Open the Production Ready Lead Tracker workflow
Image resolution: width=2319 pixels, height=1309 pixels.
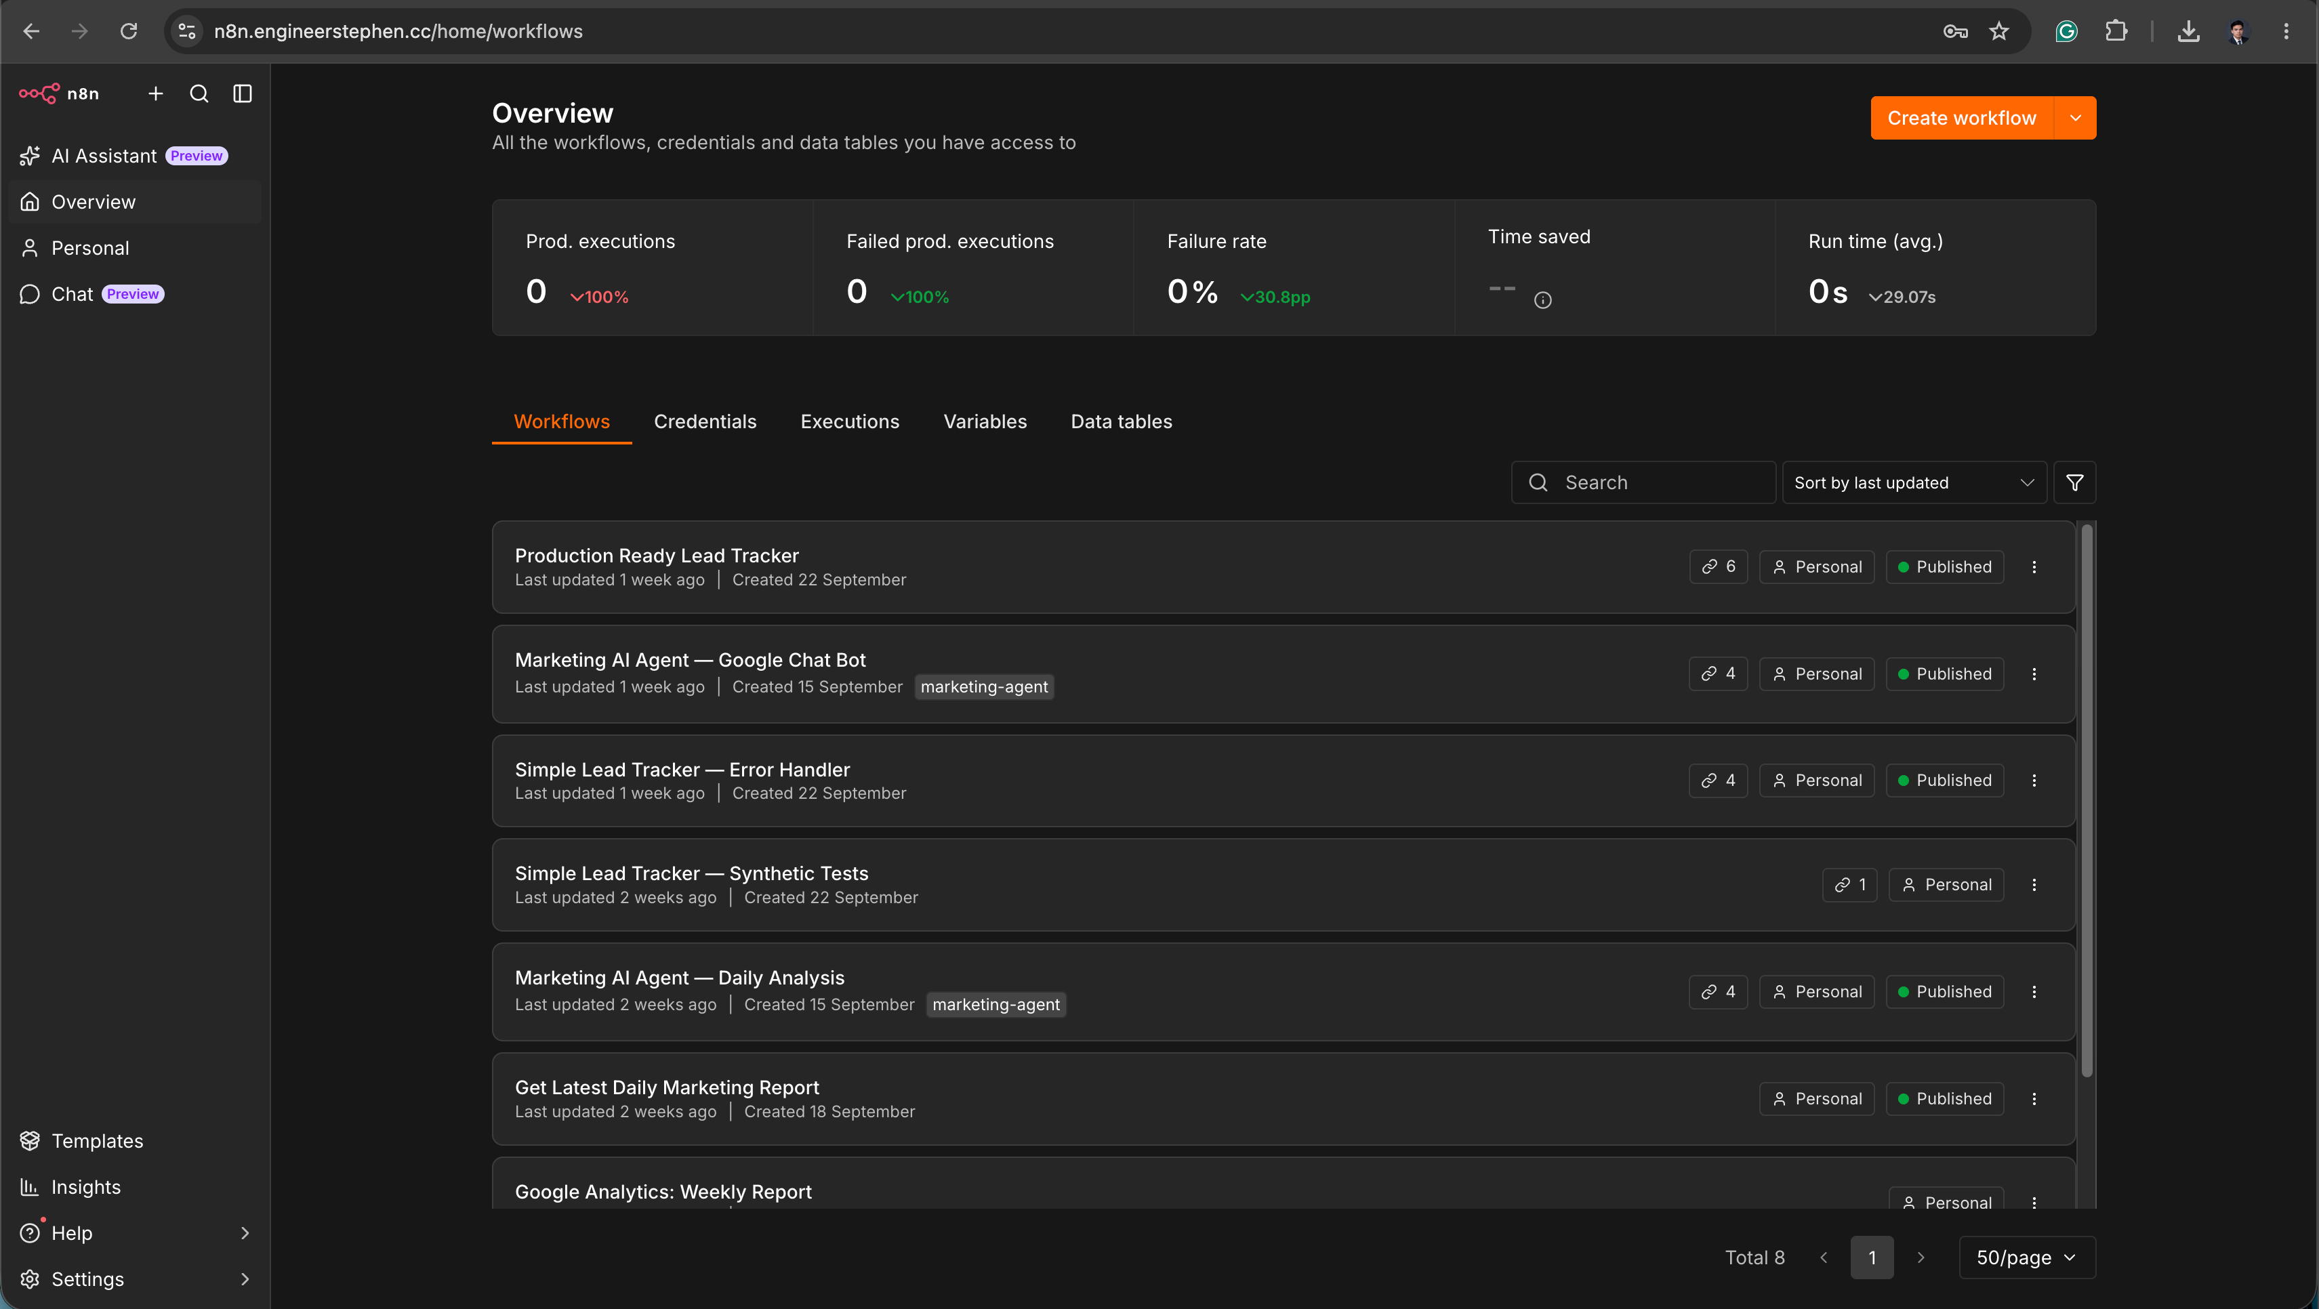point(656,556)
